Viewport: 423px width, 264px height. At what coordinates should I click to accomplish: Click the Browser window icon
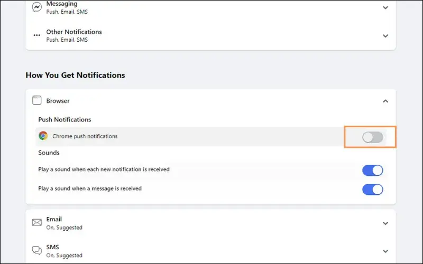[36, 100]
